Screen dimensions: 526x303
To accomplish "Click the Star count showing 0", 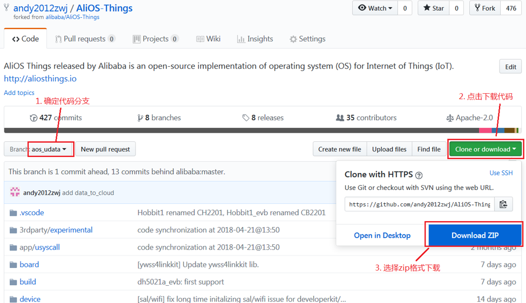I will (456, 8).
